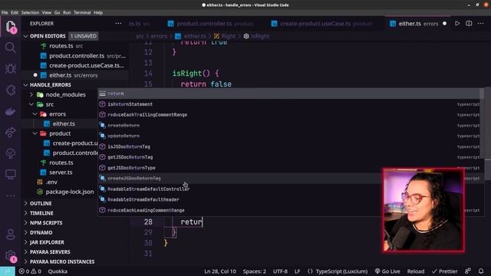Run the file with the play icon

coord(457,24)
